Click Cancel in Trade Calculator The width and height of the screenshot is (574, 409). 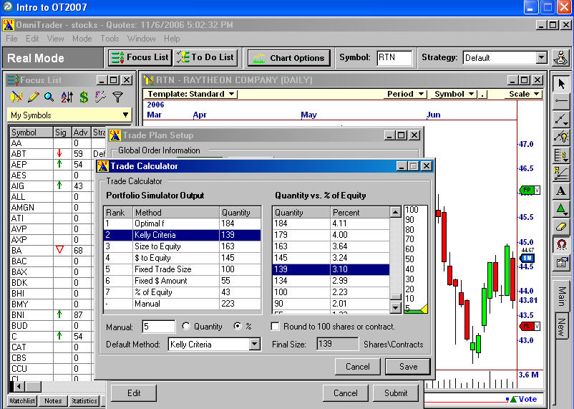point(357,367)
